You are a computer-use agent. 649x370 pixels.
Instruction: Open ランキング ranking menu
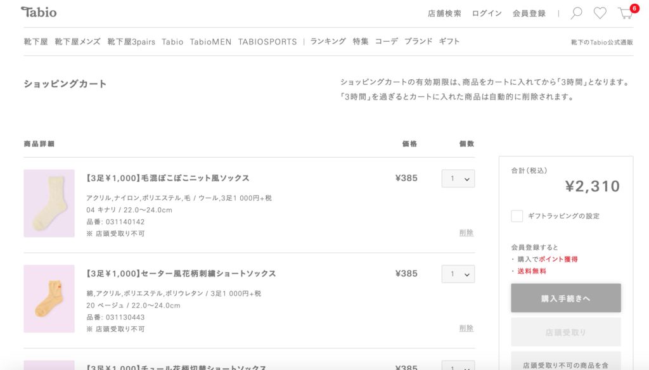pyautogui.click(x=328, y=41)
